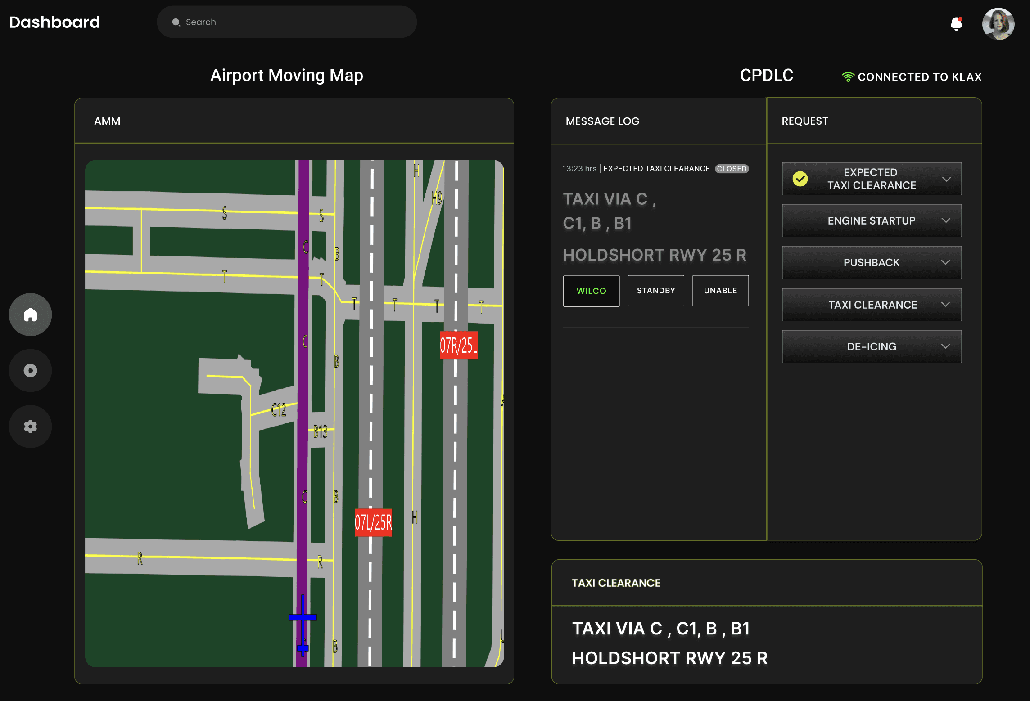1030x701 pixels.
Task: Select the Request panel header
Action: coord(804,121)
